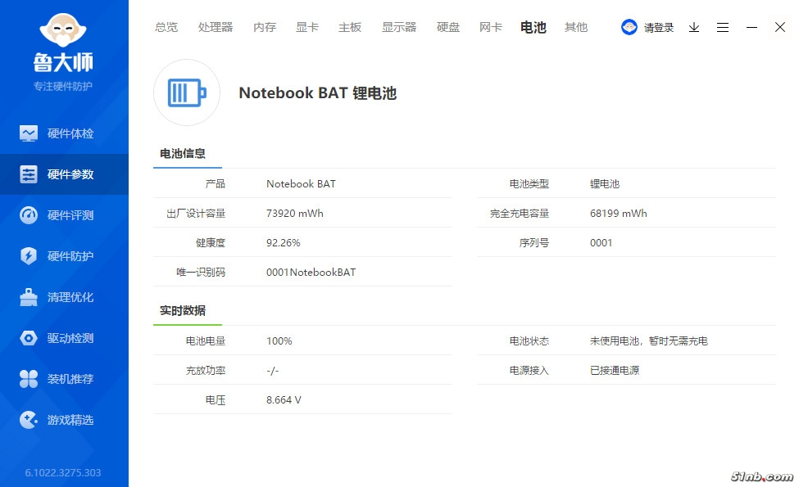
Task: Select the 硬件参数 sliders icon
Action: pos(29,174)
